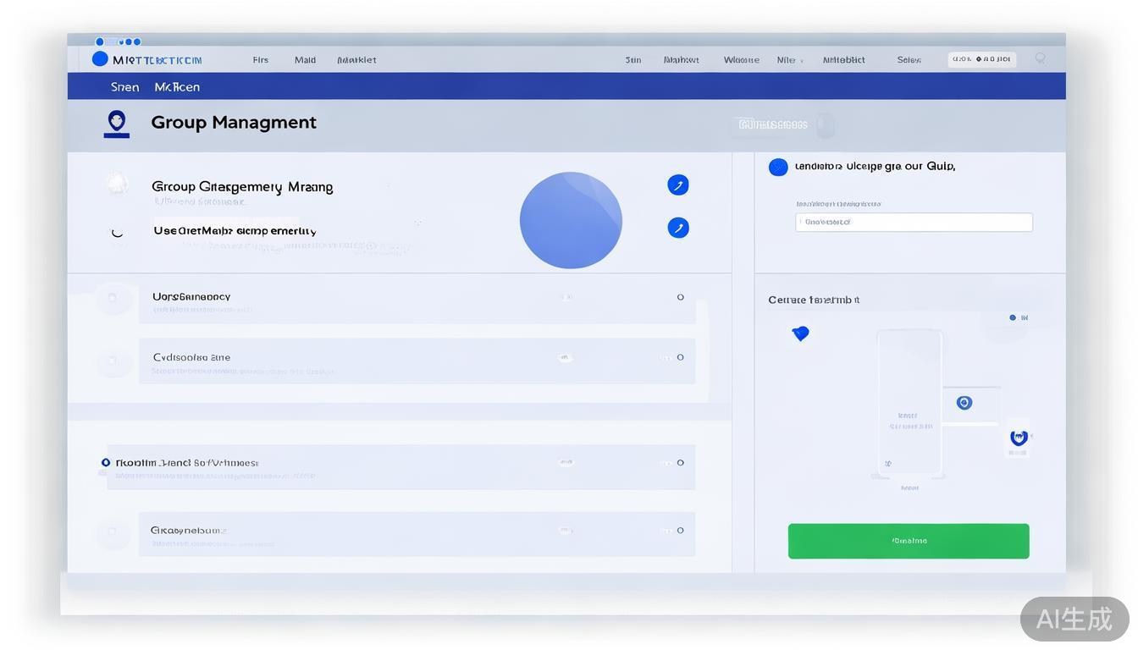The width and height of the screenshot is (1138, 650).
Task: Select the Snen tab in blue bar
Action: point(124,87)
